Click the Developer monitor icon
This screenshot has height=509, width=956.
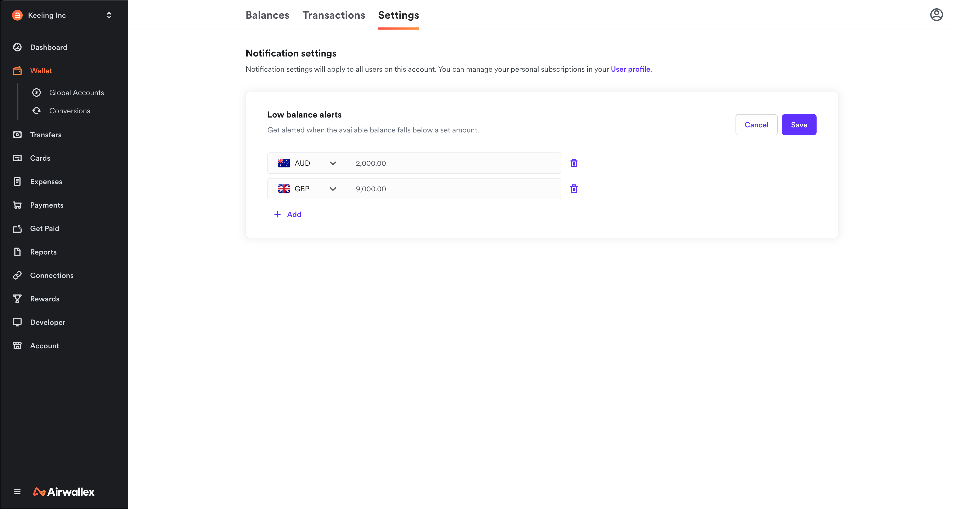[x=17, y=322]
